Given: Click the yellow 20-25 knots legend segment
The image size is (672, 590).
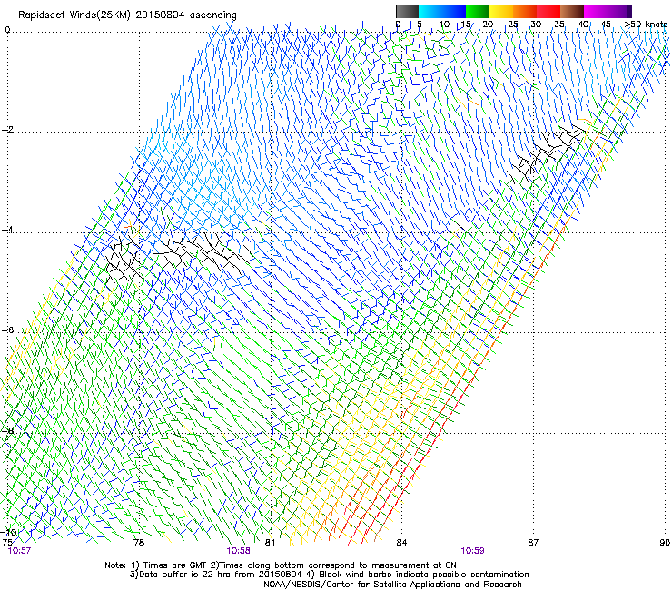Looking at the screenshot, I should 501,11.
